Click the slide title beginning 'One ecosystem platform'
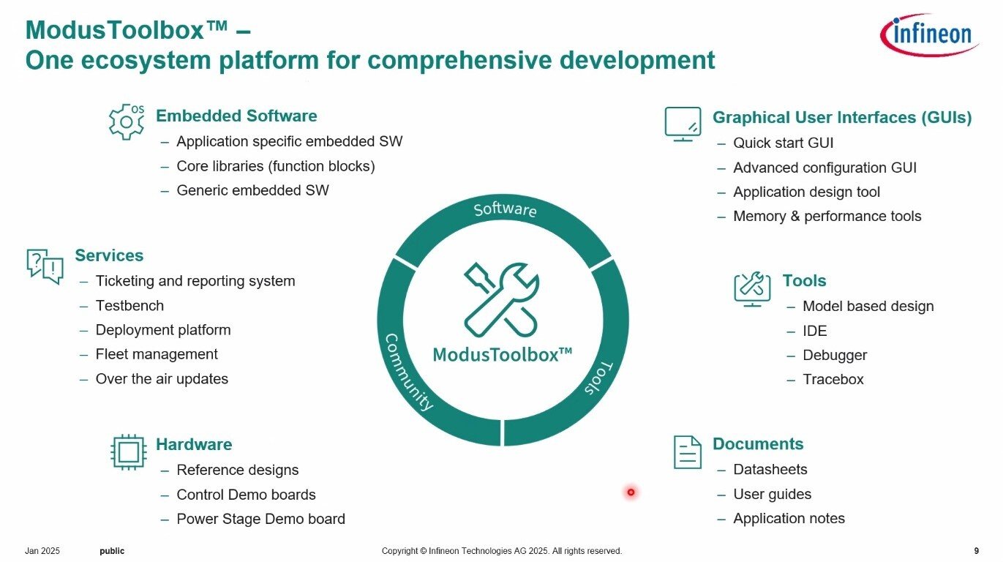Image resolution: width=1003 pixels, height=562 pixels. (370, 60)
